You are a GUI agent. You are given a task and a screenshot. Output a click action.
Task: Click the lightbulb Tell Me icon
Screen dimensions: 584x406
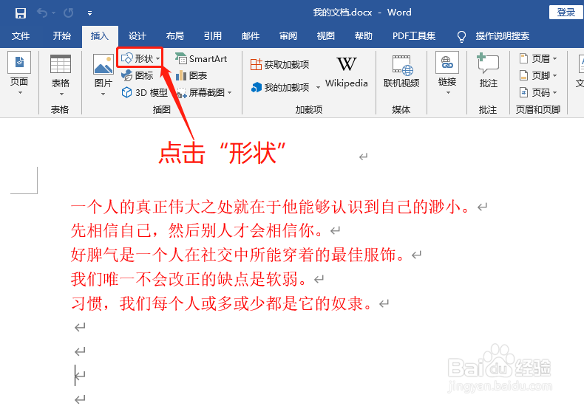pyautogui.click(x=461, y=36)
